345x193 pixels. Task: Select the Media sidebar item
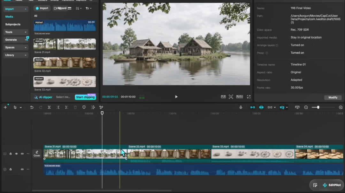tap(9, 17)
